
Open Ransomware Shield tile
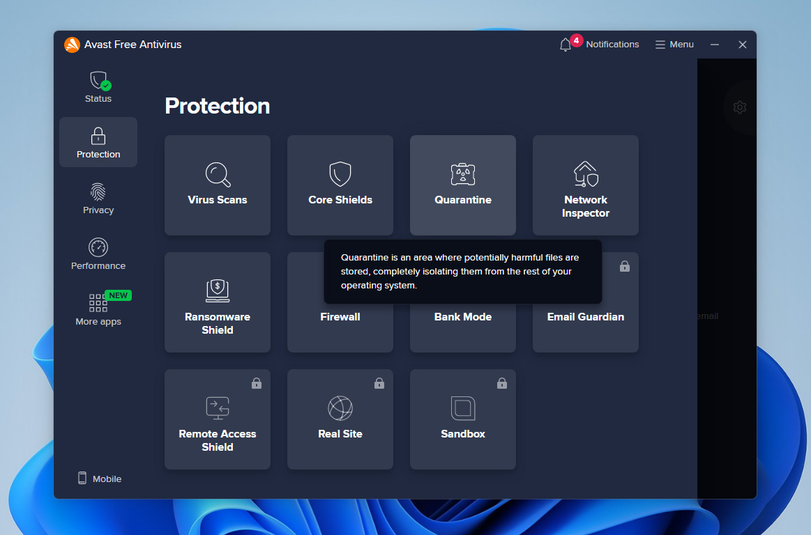click(218, 302)
